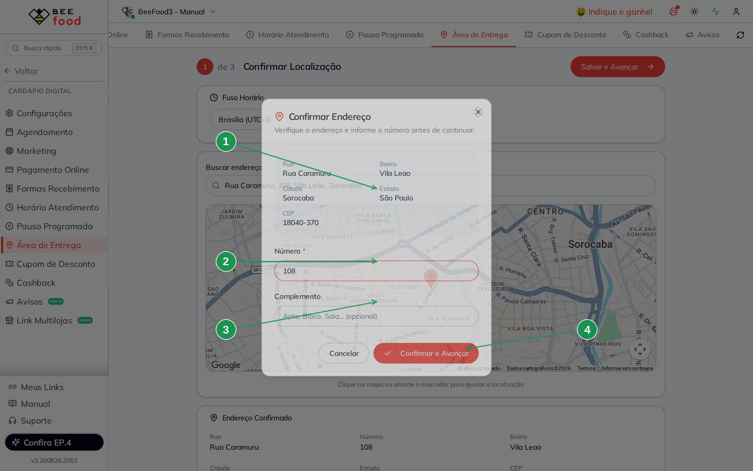Image resolution: width=753 pixels, height=471 pixels.
Task: Click Confirmar e Avançar in dialog
Action: click(x=426, y=353)
